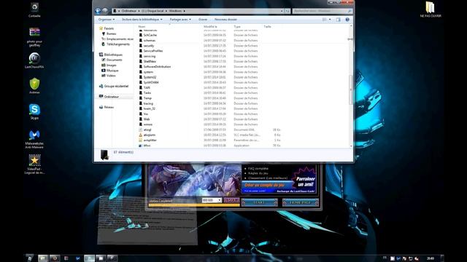
Task: Open Bureau in the navigation pane
Action: (111, 34)
